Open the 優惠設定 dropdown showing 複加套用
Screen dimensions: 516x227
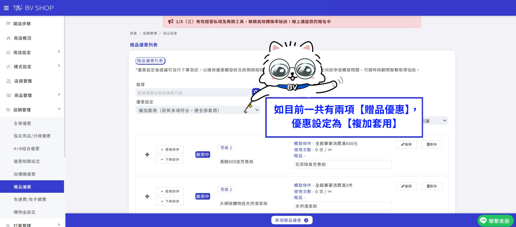[198, 110]
